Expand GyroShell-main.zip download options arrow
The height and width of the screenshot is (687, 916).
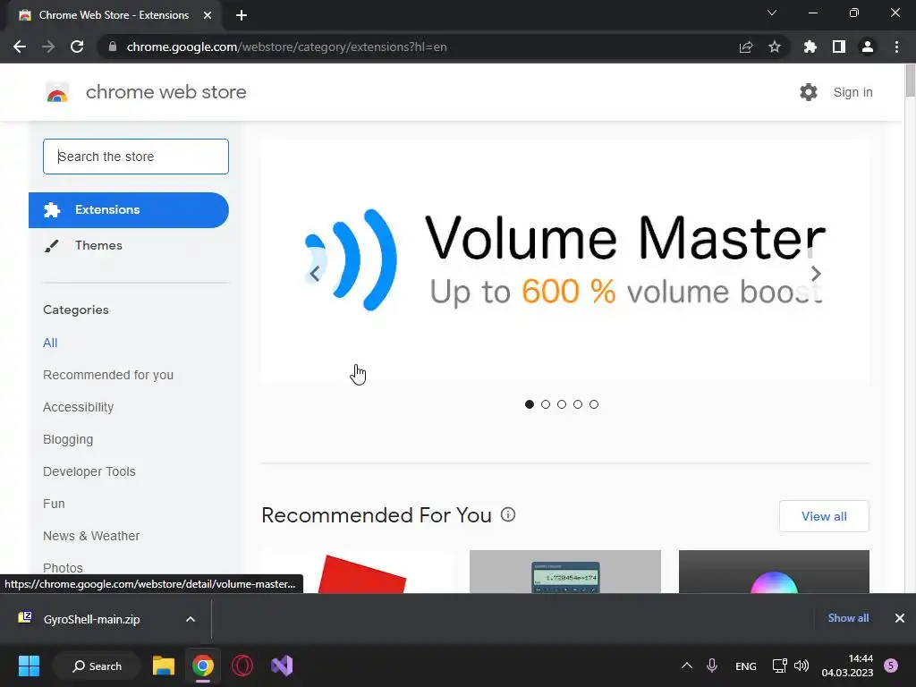coord(191,619)
